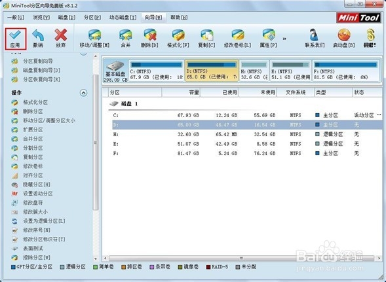The height and width of the screenshot is (282, 386).
Task: Choose 表面测试 in the operations list
Action: pos(33,249)
